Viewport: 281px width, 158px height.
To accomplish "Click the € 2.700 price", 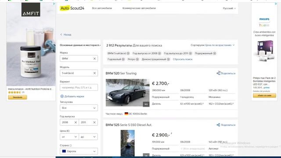I will click(161, 83).
